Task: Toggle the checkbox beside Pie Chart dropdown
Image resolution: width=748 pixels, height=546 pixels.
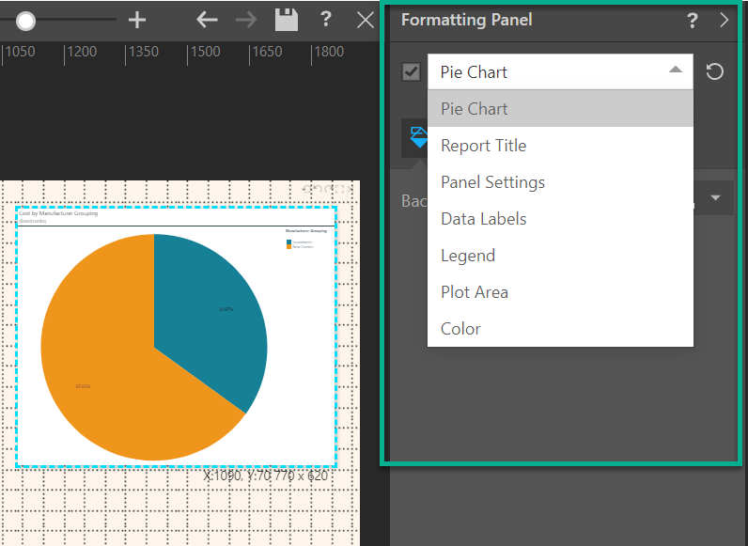Action: tap(411, 71)
